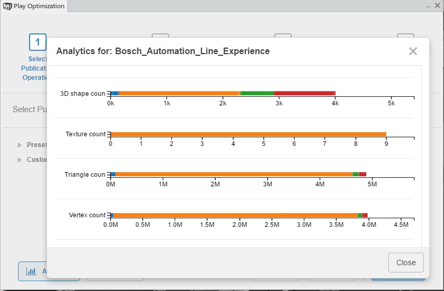Click orange segment of Vertex count bar

coord(235,215)
